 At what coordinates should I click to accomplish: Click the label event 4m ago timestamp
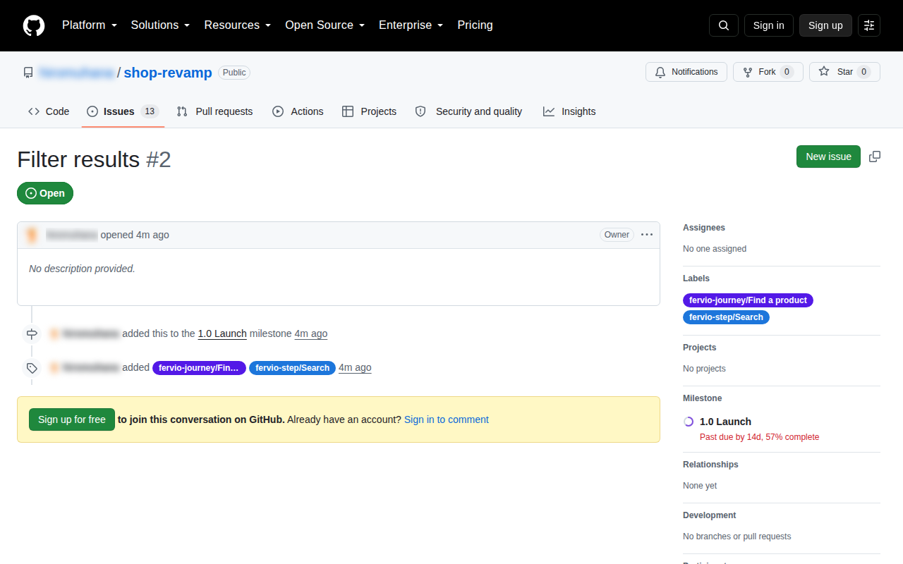(x=355, y=367)
